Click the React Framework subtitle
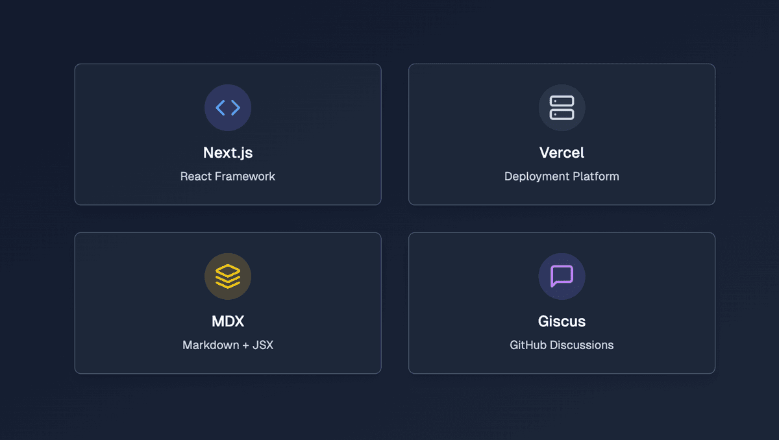 coord(228,177)
